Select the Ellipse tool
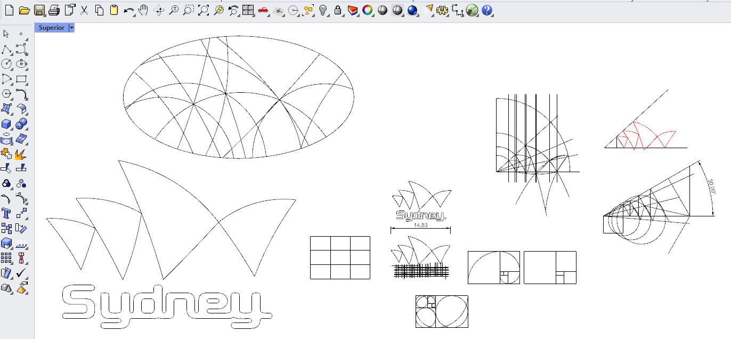Screen dimensions: 731x339 point(21,64)
